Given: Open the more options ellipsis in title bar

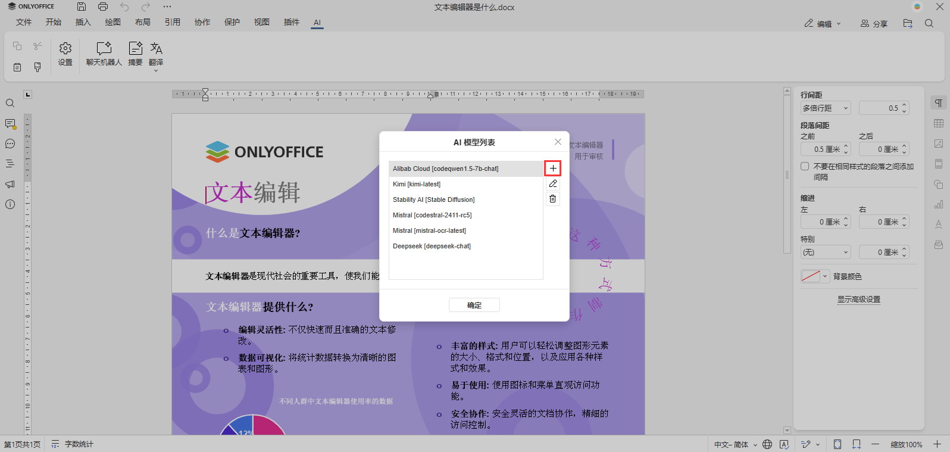Looking at the screenshot, I should [x=167, y=7].
